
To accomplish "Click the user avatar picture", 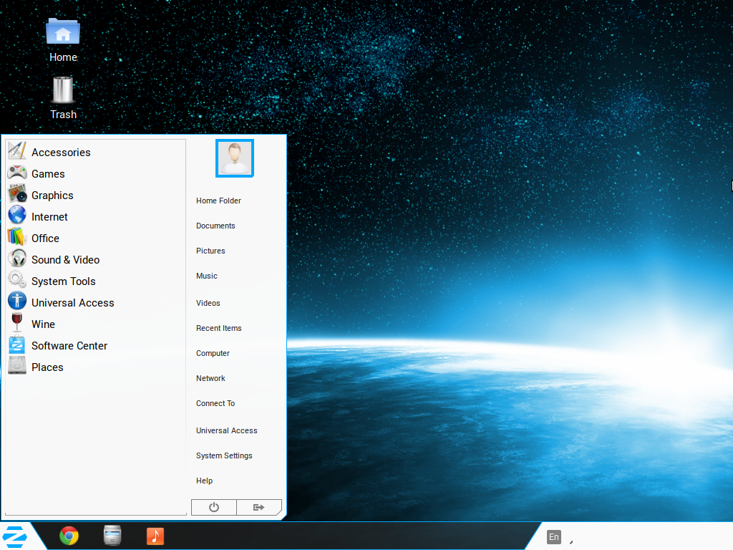I will [x=235, y=158].
